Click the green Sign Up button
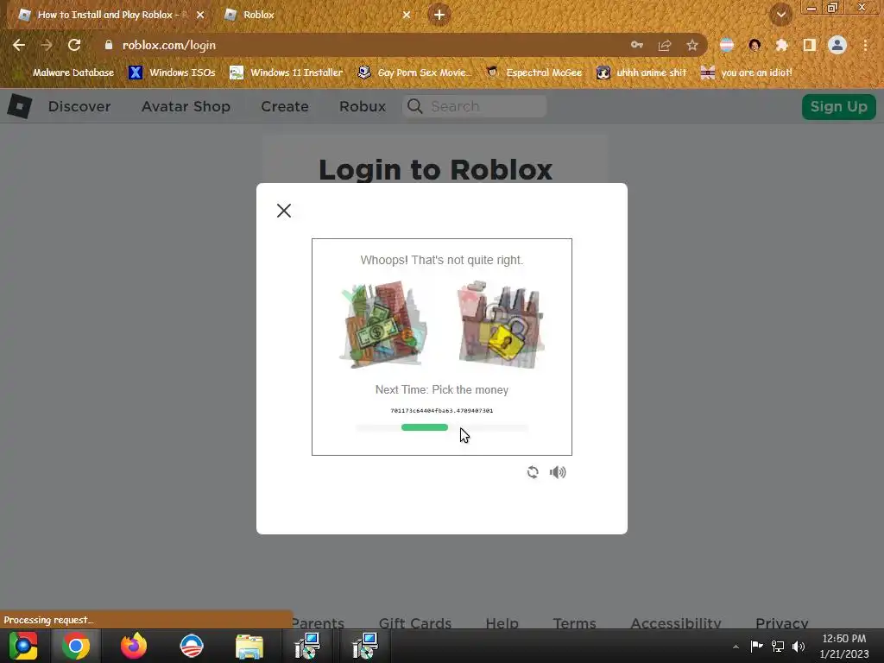884x663 pixels. [838, 106]
